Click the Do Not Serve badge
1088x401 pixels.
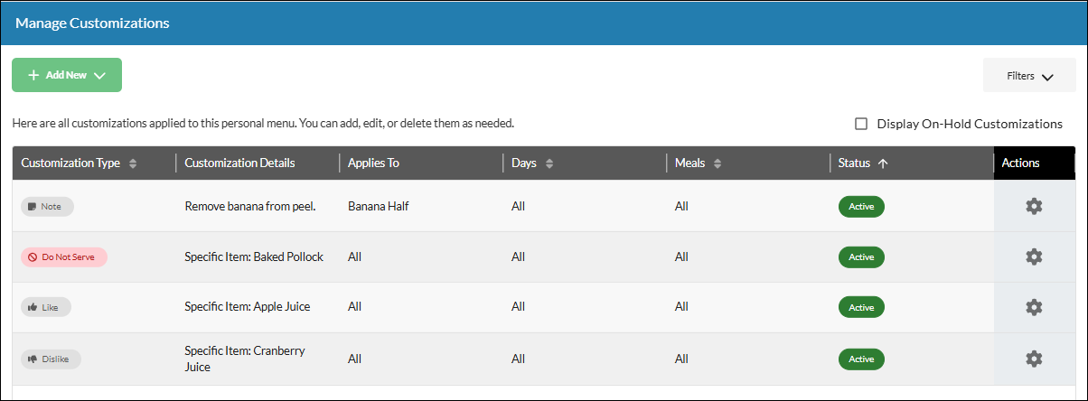(64, 256)
